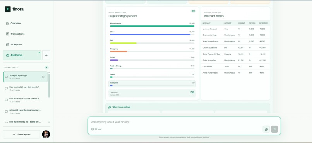Click the Transport ₹20 detail card

tap(152, 93)
